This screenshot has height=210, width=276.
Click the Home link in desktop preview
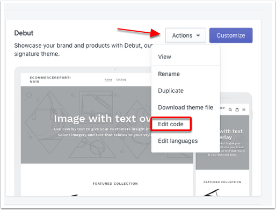pos(108,79)
